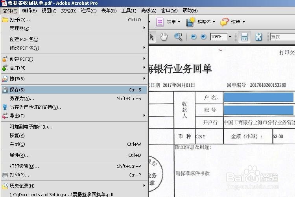Click the 合并(M) icon
The width and height of the screenshot is (295, 197).
(5, 68)
